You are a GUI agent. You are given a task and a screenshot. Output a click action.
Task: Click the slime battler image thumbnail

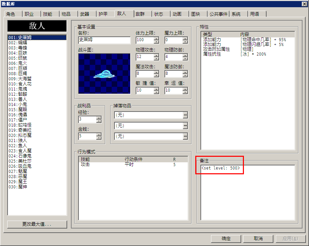tap(104, 74)
